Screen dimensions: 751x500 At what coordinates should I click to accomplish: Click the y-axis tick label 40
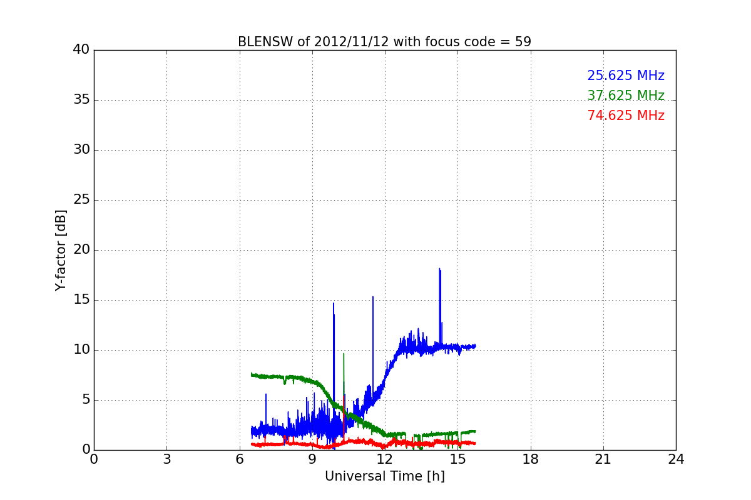point(81,50)
